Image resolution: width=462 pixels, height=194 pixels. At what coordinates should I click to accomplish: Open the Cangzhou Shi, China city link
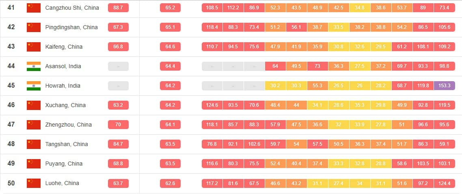pyautogui.click(x=72, y=8)
